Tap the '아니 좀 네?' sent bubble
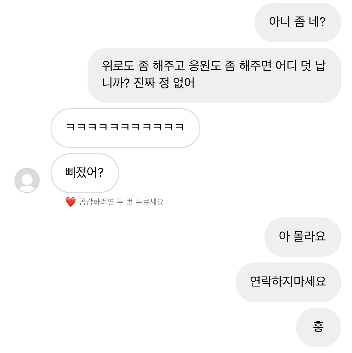Screen dimensions: 352x353 pos(297,22)
